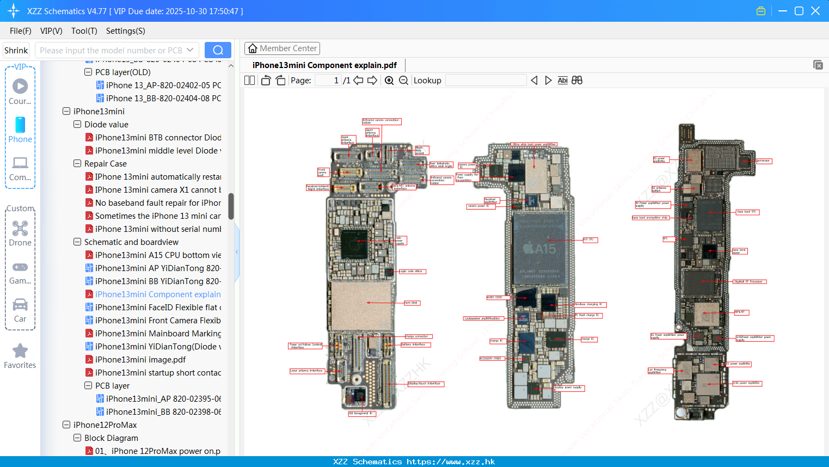Screen dimensions: 829x467
Task: Toggle the two-page split view icon
Action: pos(249,80)
